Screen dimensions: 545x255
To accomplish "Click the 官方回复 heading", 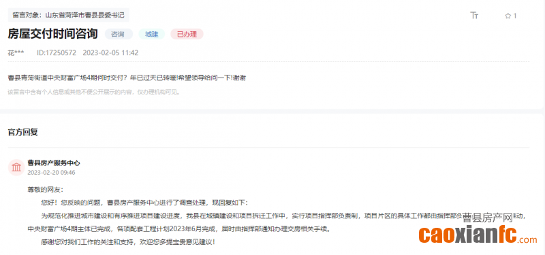I will 22,132.
